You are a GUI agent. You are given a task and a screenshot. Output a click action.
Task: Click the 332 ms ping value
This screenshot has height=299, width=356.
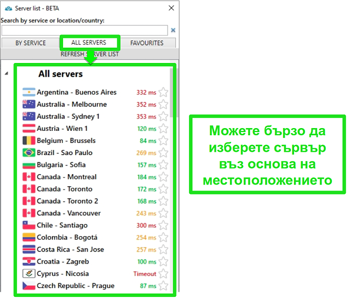(146, 93)
